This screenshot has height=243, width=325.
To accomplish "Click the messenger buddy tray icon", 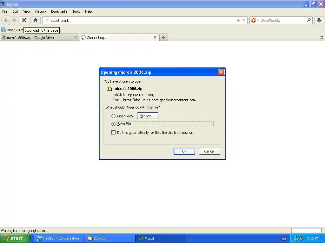I will 295,239.
